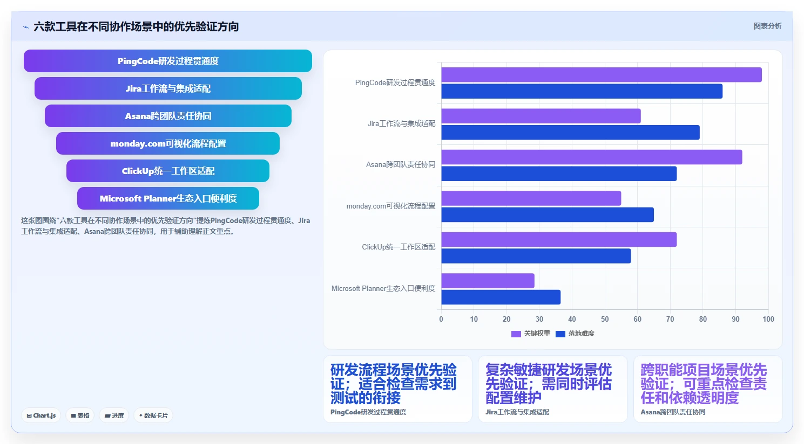Click the 0 value on the x-axis
Viewport: 804px width, 444px height.
click(441, 319)
